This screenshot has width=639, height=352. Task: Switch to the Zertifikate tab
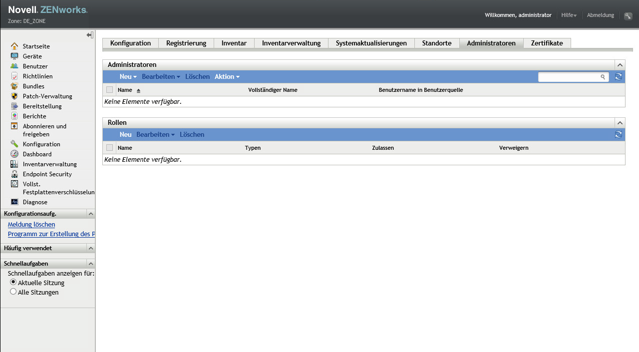pos(547,43)
